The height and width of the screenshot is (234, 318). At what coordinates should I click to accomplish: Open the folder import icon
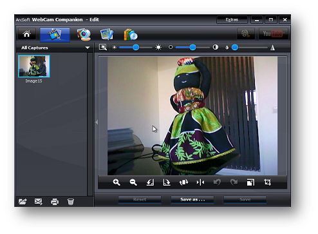pos(23,202)
